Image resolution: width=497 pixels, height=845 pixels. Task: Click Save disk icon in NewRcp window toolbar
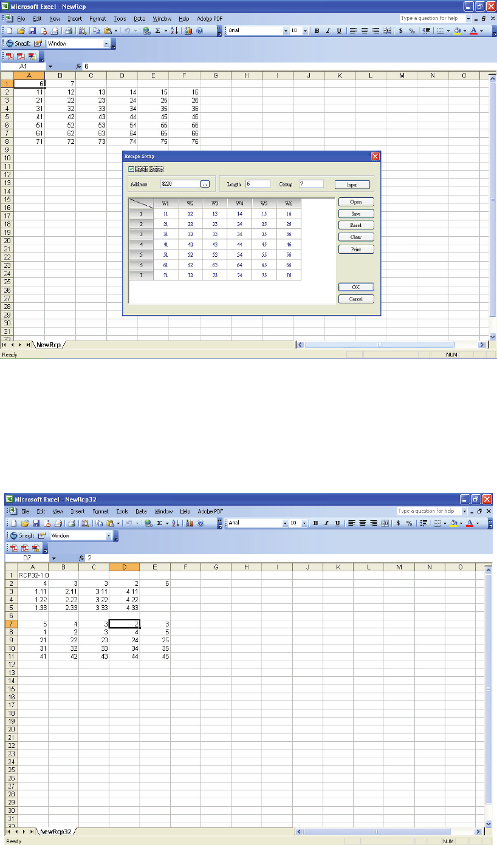(33, 30)
